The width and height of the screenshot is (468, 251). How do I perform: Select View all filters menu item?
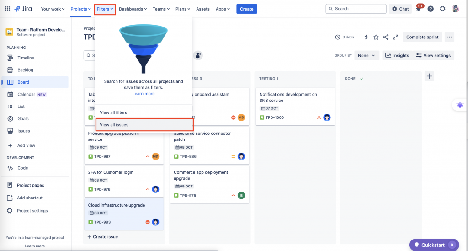(x=144, y=112)
